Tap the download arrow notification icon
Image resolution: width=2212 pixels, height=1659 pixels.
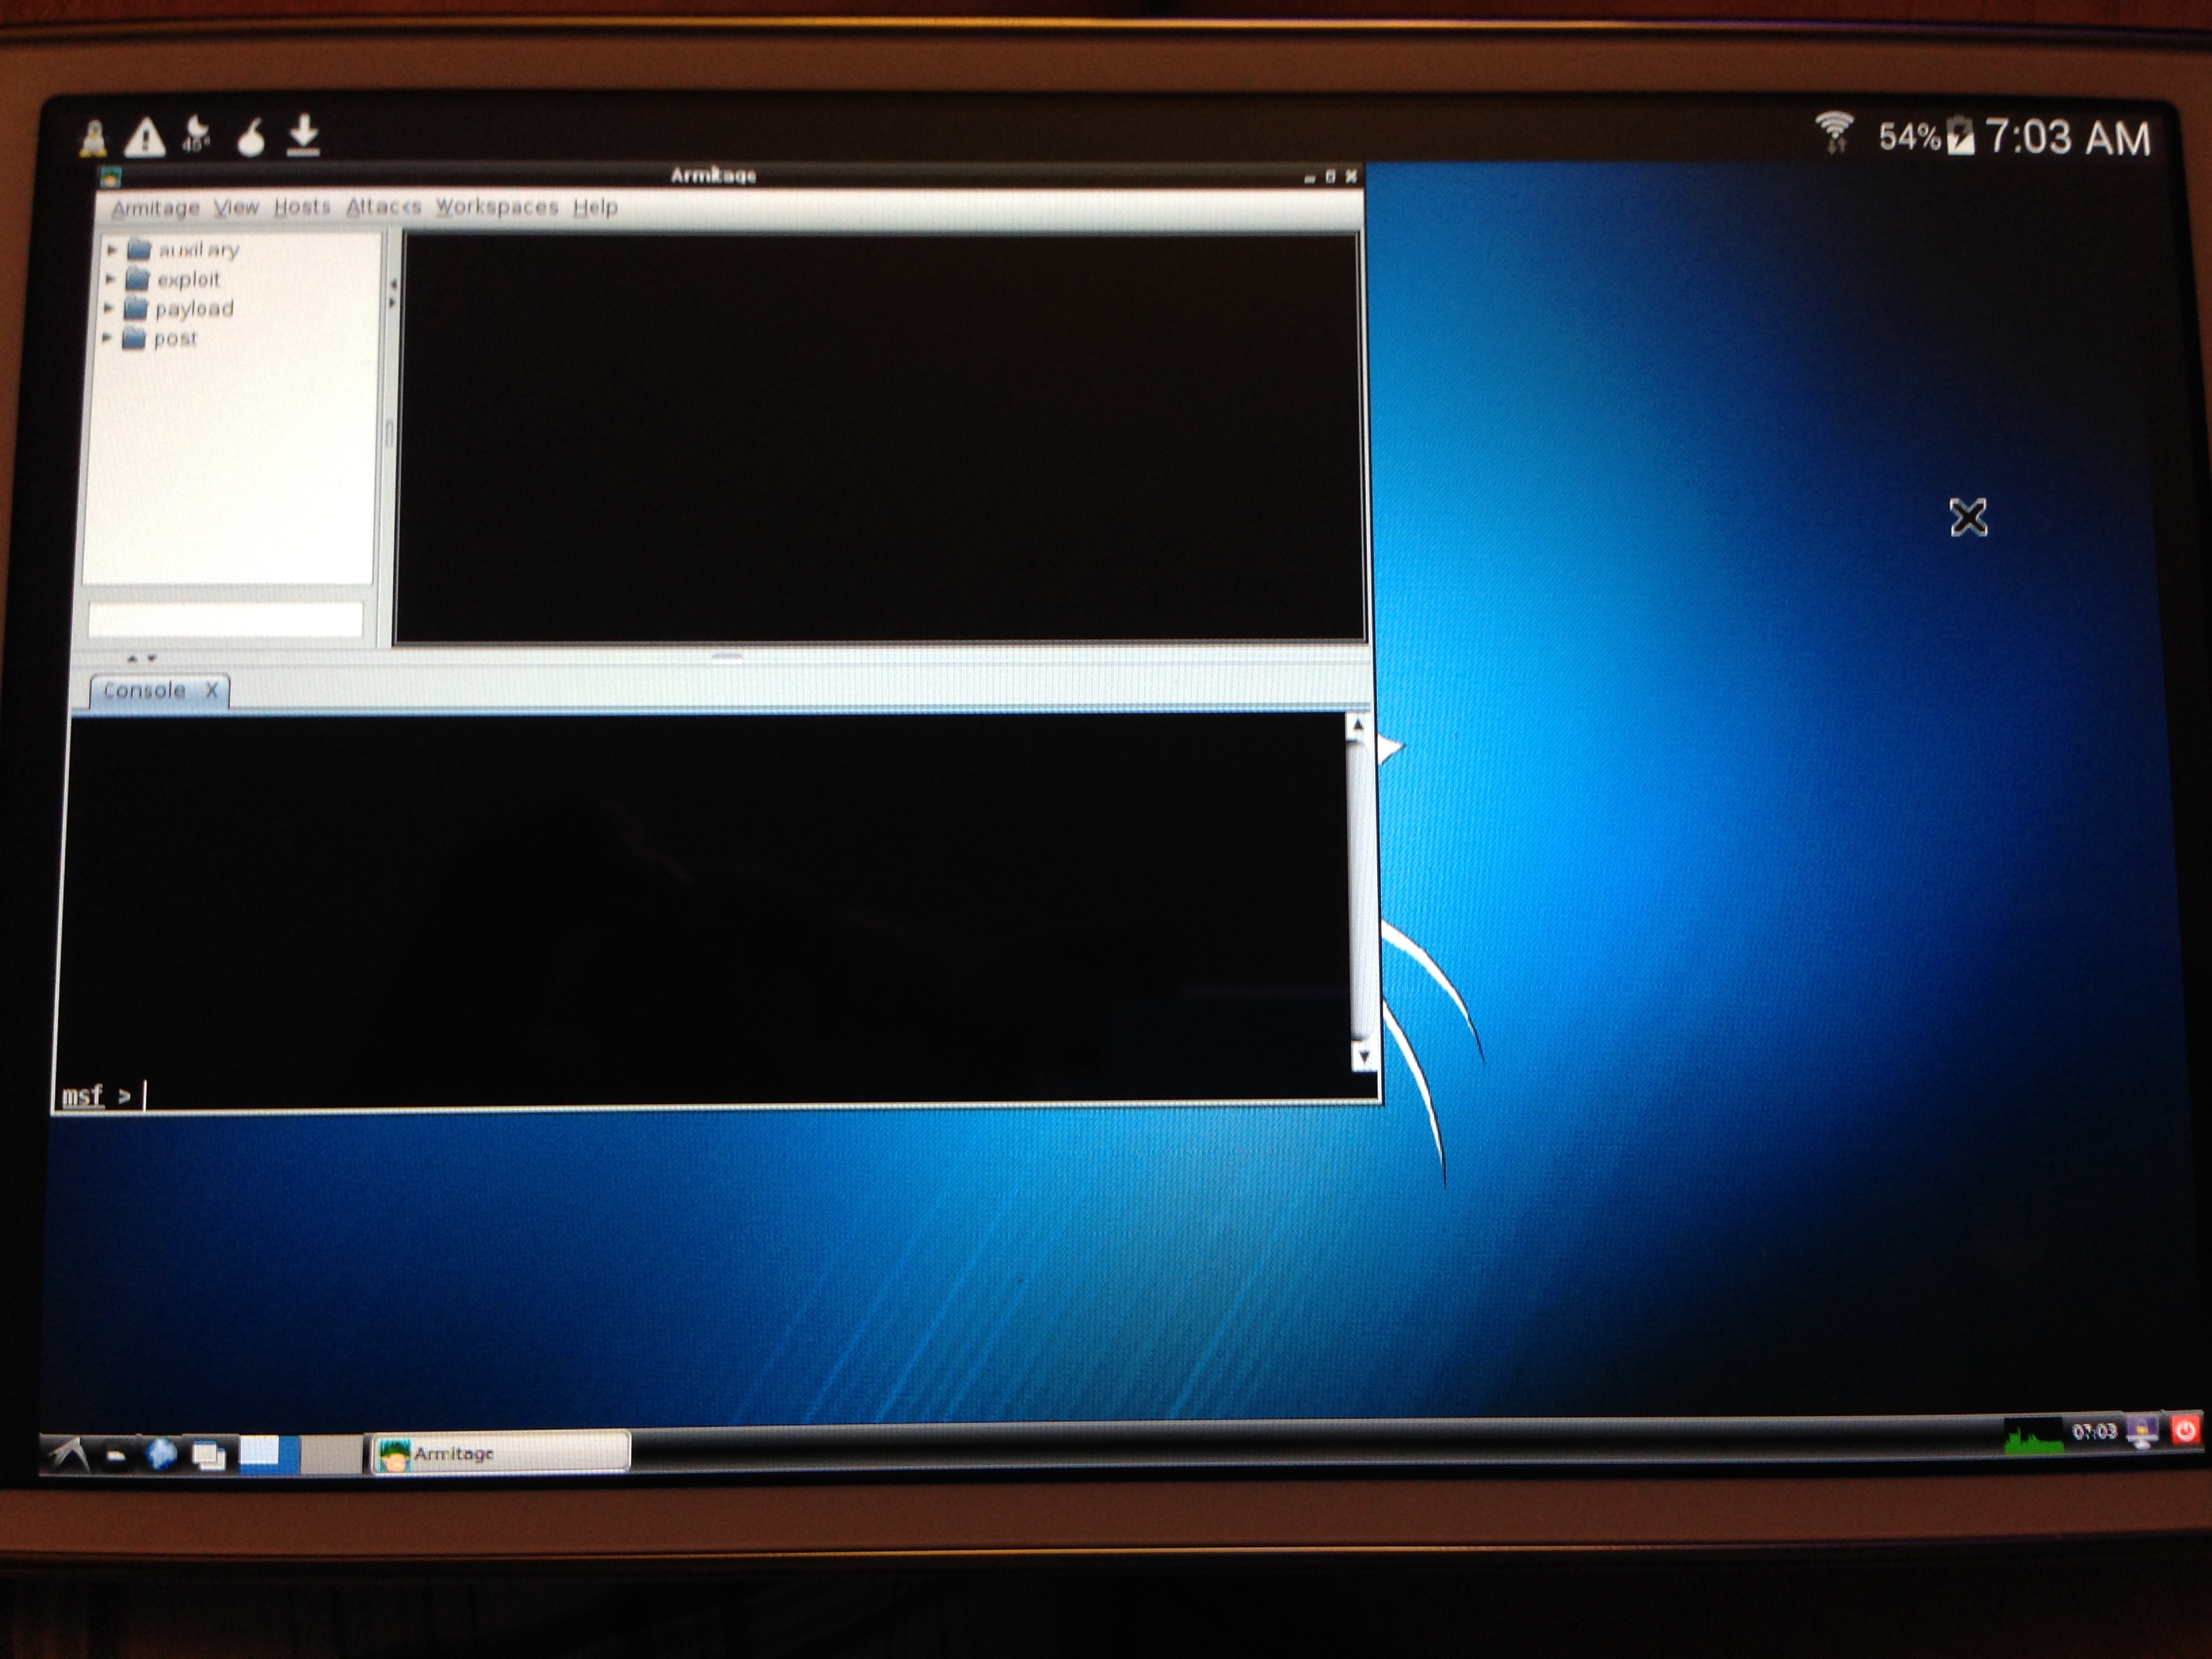(x=303, y=135)
